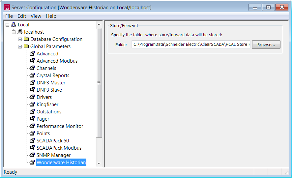
Task: Close the Server Configuration window
Action: pyautogui.click(x=282, y=8)
